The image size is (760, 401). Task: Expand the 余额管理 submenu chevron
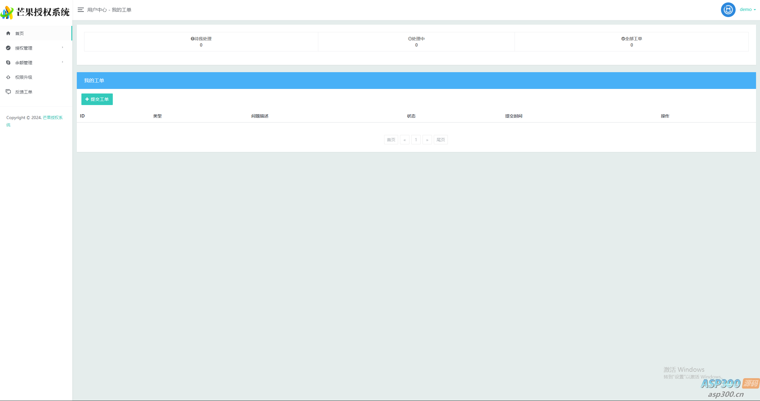62,62
